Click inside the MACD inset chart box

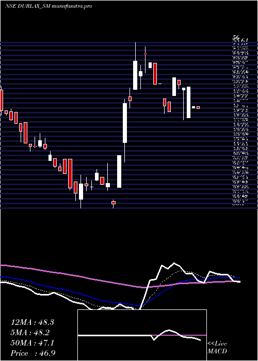pyautogui.click(x=142, y=335)
